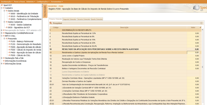207x105 pixels.
Task: Open P150 - Demonstração do Resultado
Action: pos(26,44)
